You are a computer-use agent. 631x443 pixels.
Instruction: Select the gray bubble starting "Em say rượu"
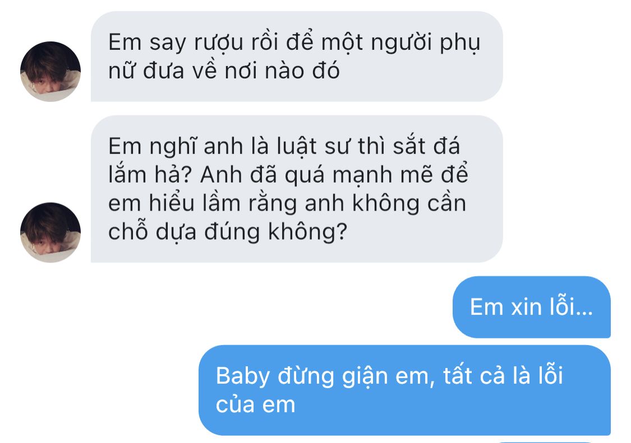point(297,56)
